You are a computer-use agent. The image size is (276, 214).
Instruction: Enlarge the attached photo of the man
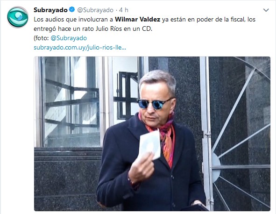pos(152,134)
